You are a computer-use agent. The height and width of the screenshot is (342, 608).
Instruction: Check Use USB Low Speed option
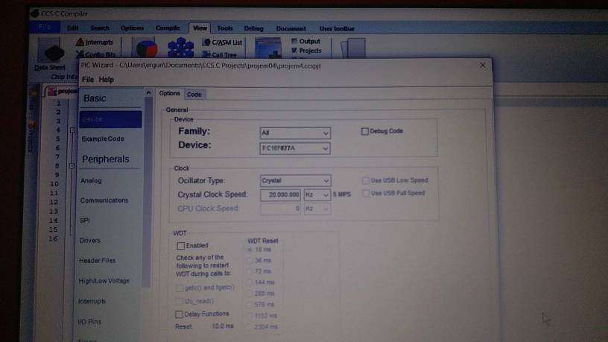point(365,181)
